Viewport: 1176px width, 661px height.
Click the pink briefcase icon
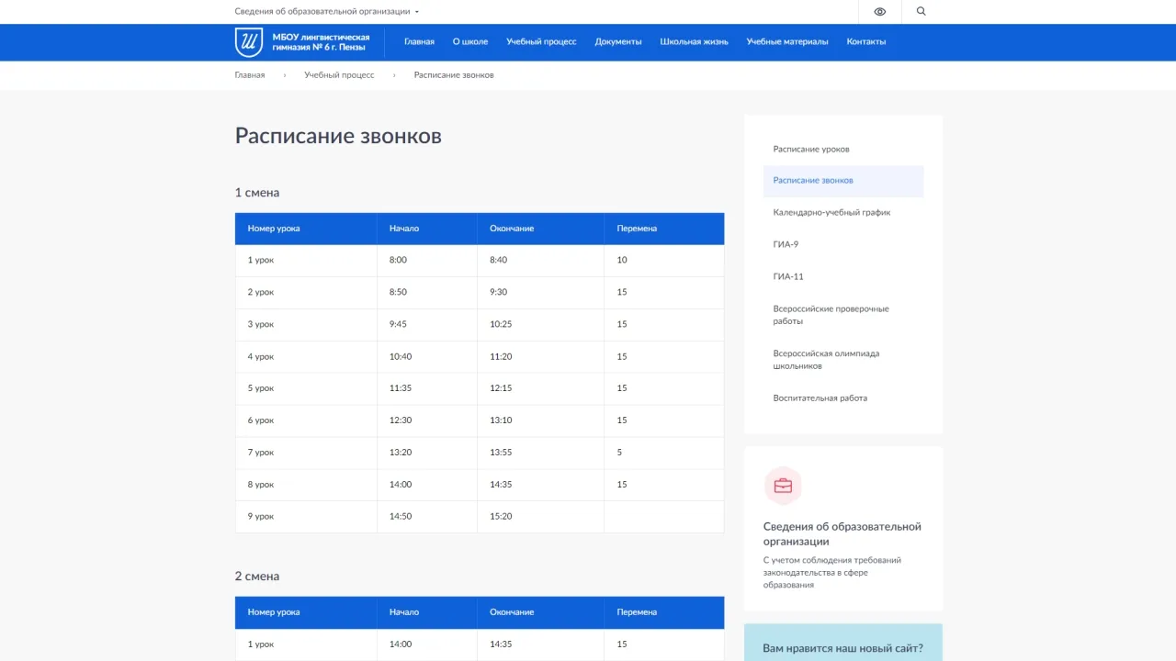783,487
